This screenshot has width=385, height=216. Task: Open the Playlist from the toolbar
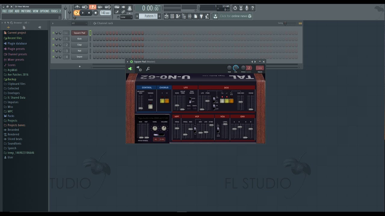167,16
